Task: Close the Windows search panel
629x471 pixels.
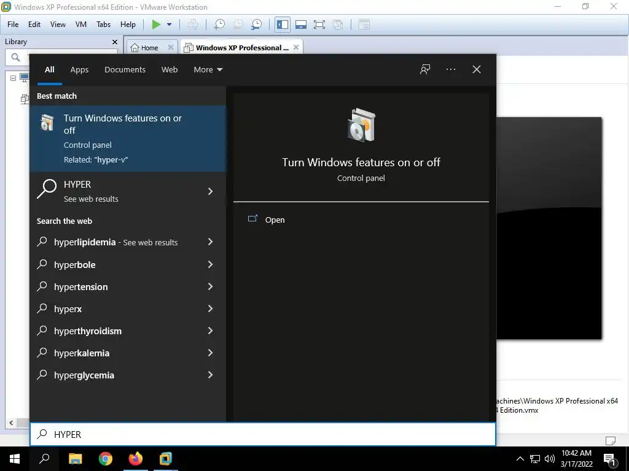Action: 476,69
